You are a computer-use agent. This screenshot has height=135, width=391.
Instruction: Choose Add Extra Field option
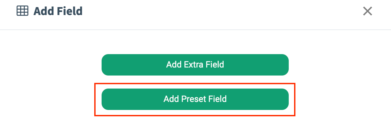coord(195,64)
